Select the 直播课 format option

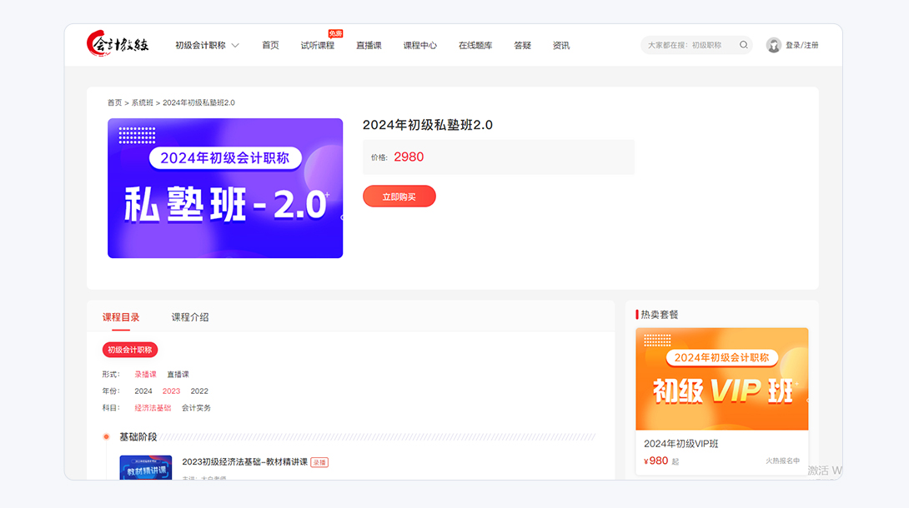(x=178, y=375)
